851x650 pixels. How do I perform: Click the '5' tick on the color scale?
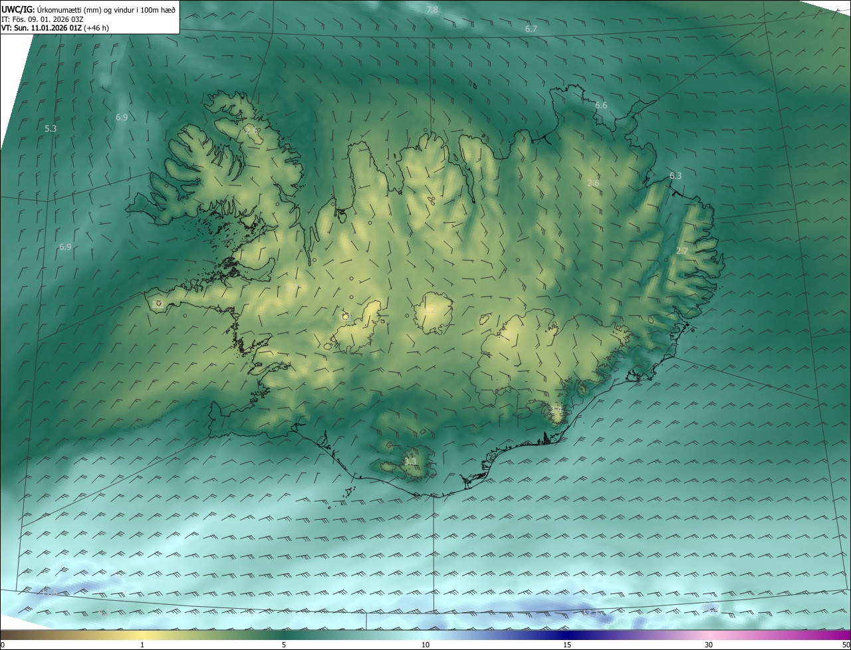pos(284,645)
